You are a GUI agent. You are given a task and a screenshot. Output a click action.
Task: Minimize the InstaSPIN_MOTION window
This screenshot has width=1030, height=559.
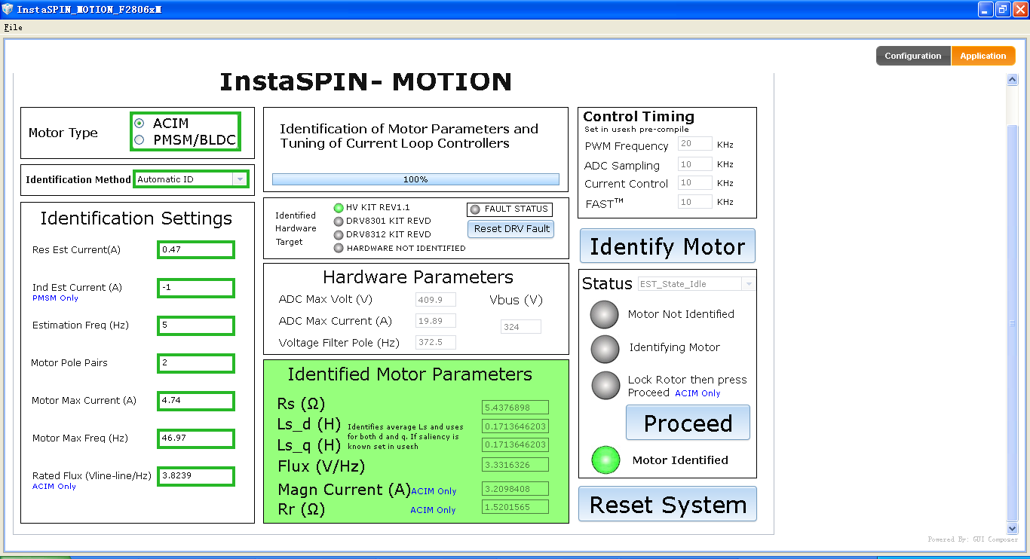986,10
